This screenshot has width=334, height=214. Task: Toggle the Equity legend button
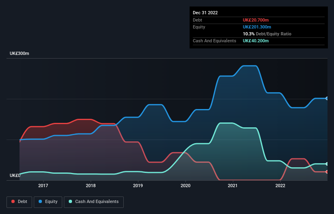coord(48,202)
